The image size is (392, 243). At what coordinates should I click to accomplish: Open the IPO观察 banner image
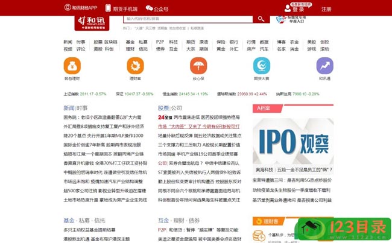point(293,141)
